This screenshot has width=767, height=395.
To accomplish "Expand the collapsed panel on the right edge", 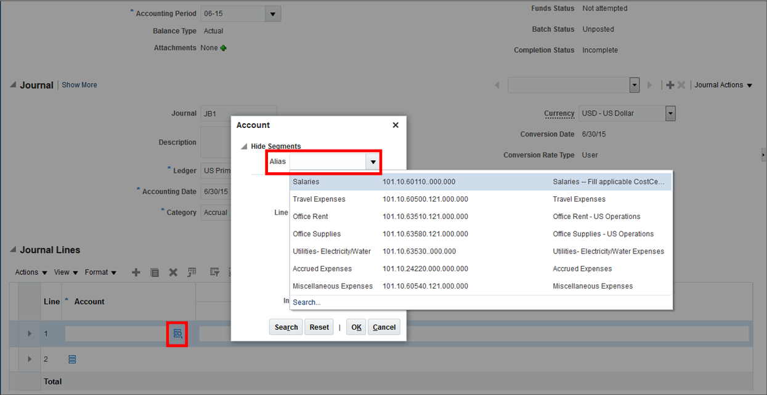I will coord(763,155).
